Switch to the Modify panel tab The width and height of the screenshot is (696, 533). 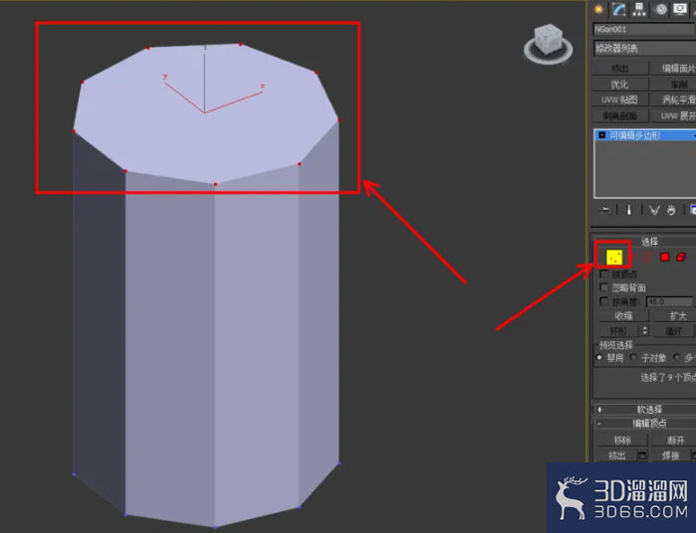coord(618,9)
